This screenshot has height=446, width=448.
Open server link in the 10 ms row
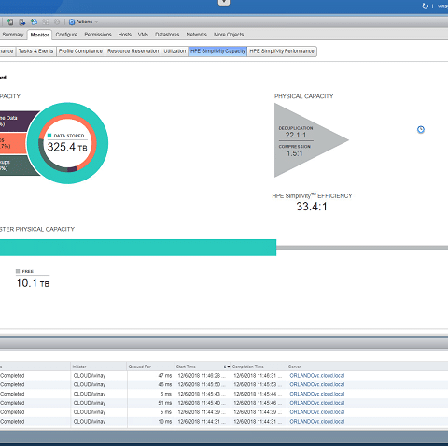(317, 422)
